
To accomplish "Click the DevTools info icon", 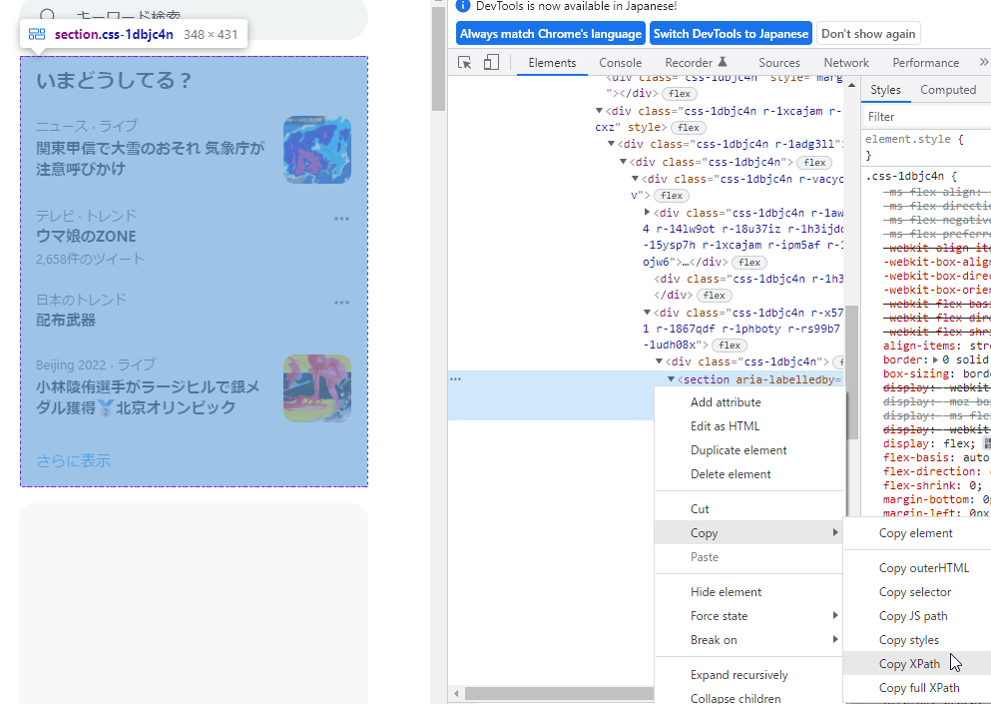I will 463,6.
